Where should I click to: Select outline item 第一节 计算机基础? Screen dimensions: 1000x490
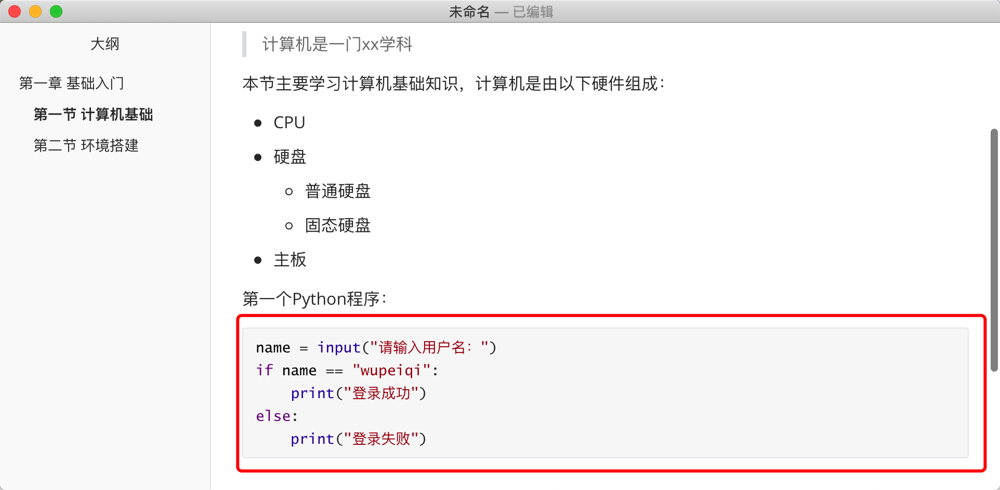[x=94, y=114]
